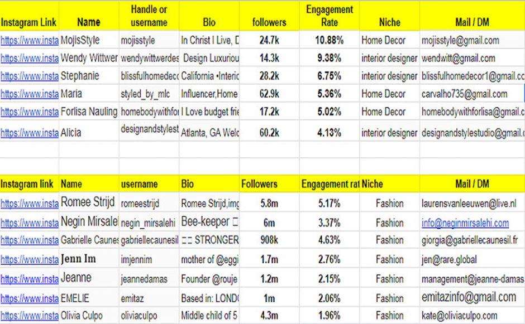Select the Engagement Rate header in top table
Viewport: 525px width, 324px height.
coord(330,16)
